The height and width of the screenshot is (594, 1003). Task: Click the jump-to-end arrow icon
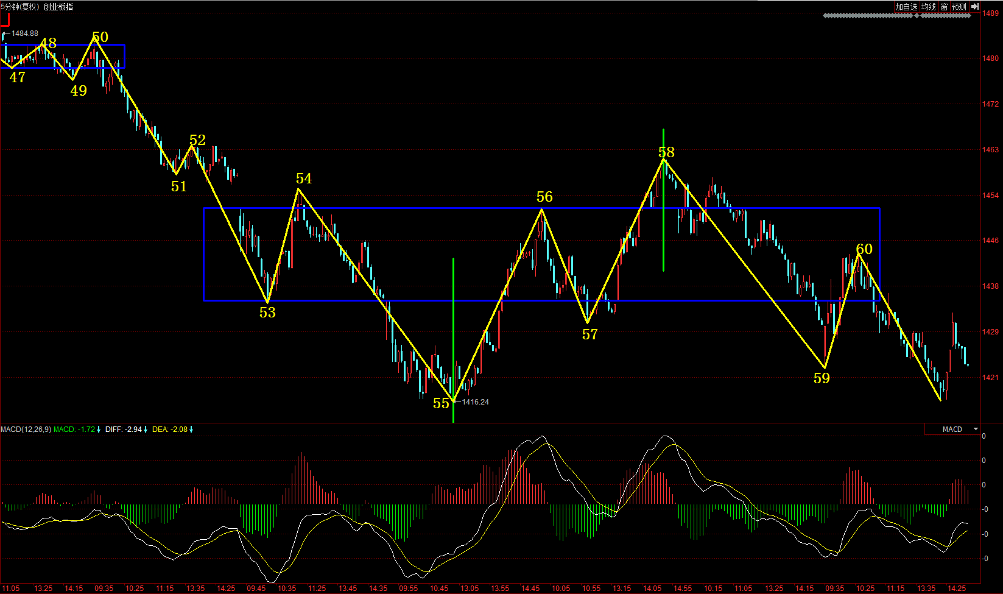tap(975, 7)
